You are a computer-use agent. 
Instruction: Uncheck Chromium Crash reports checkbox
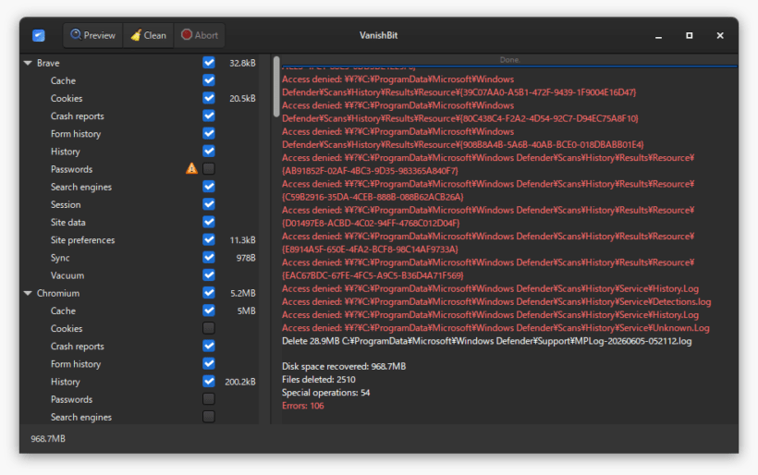click(x=209, y=346)
